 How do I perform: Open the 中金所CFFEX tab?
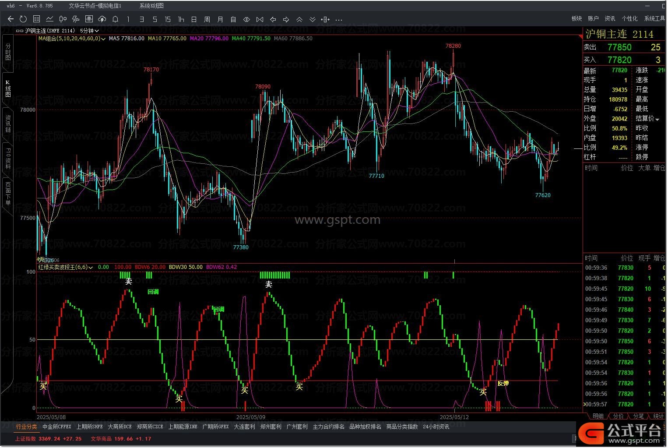[x=57, y=427]
